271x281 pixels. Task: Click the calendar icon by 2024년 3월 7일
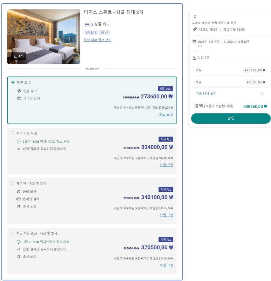coord(194,42)
